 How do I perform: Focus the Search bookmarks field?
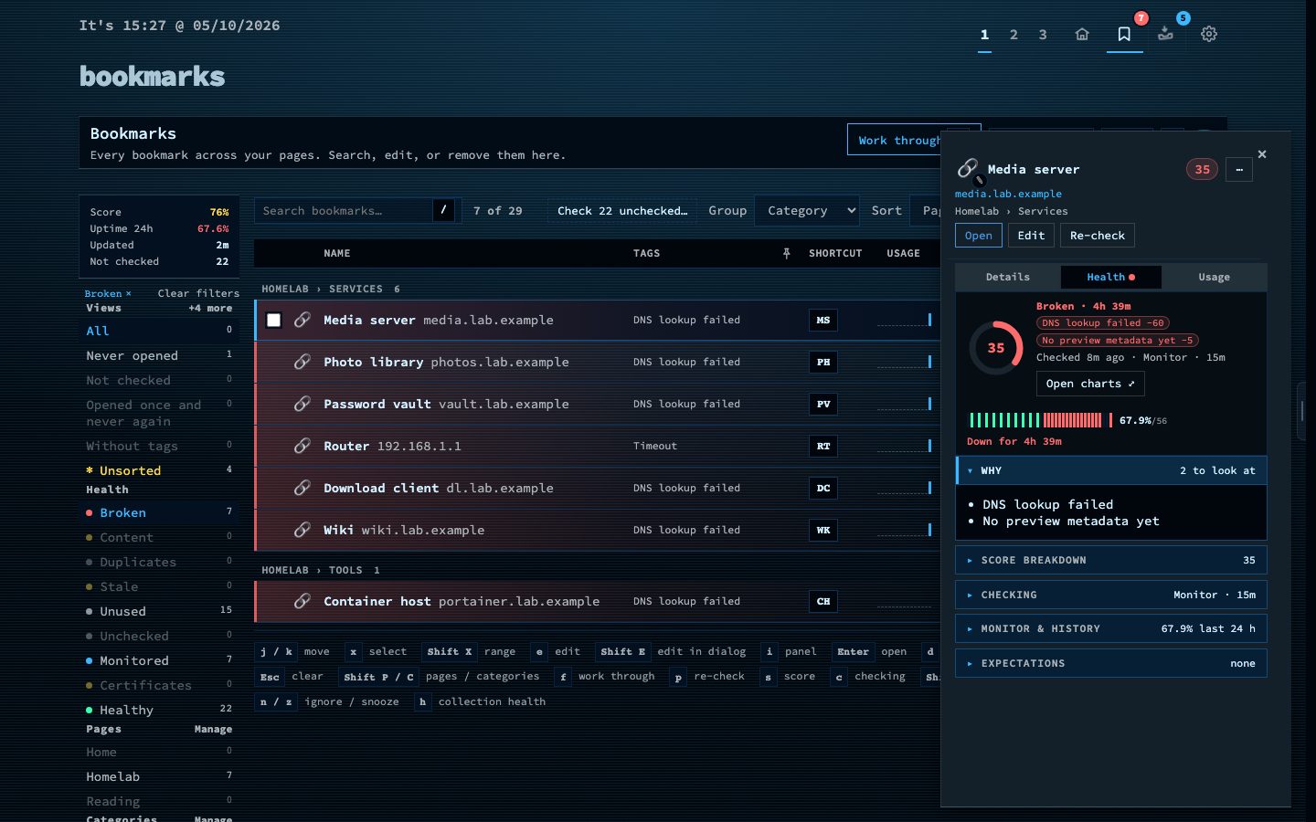pyautogui.click(x=343, y=210)
